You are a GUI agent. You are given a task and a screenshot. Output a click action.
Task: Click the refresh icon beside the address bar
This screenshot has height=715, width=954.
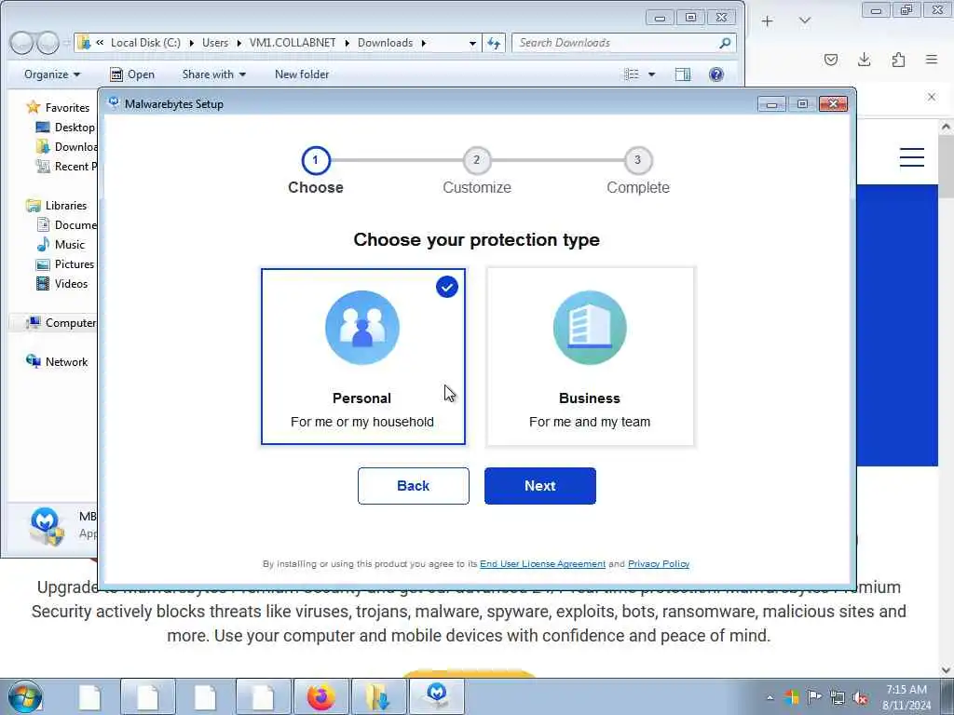[x=494, y=43]
